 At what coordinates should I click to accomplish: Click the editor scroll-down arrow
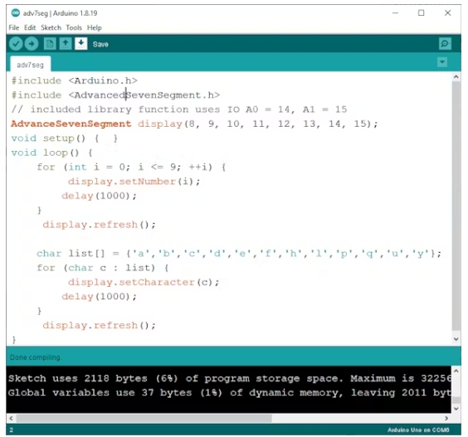coord(456,339)
